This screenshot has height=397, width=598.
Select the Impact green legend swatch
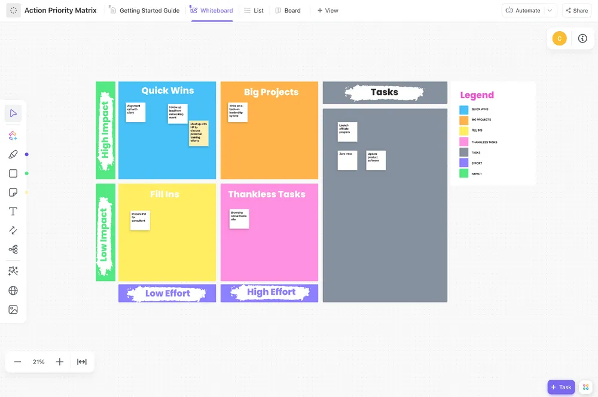(464, 173)
